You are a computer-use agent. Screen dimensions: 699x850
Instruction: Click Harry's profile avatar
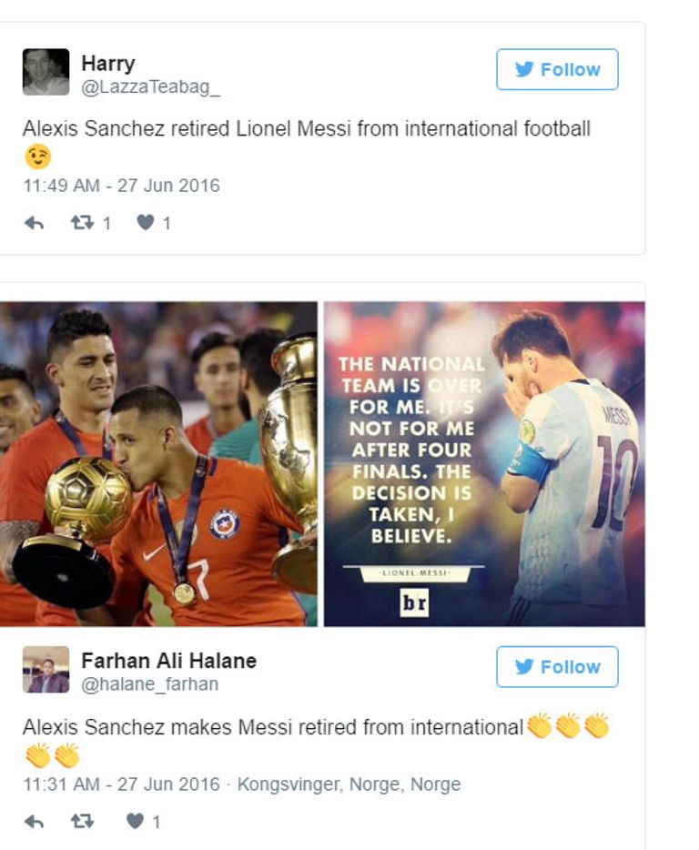pos(46,72)
